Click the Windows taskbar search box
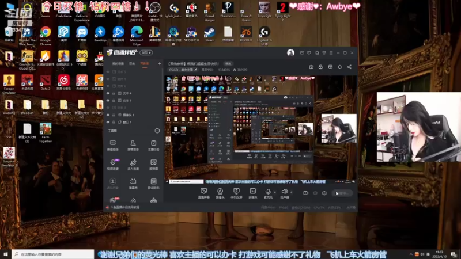This screenshot has height=259, width=461. click(x=53, y=254)
